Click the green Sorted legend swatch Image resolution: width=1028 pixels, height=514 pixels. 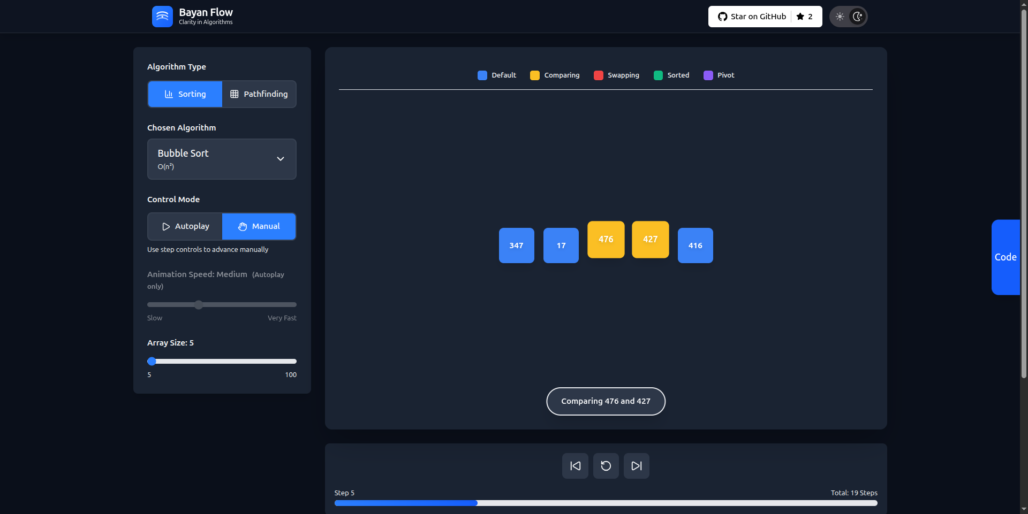pyautogui.click(x=659, y=75)
